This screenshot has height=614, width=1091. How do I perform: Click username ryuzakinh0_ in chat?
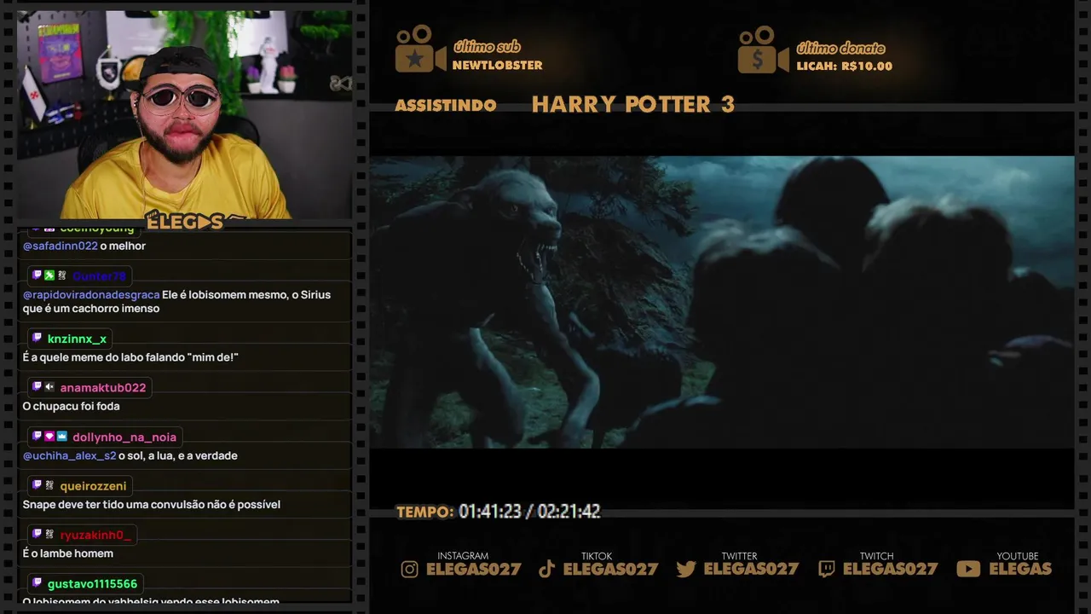point(95,535)
